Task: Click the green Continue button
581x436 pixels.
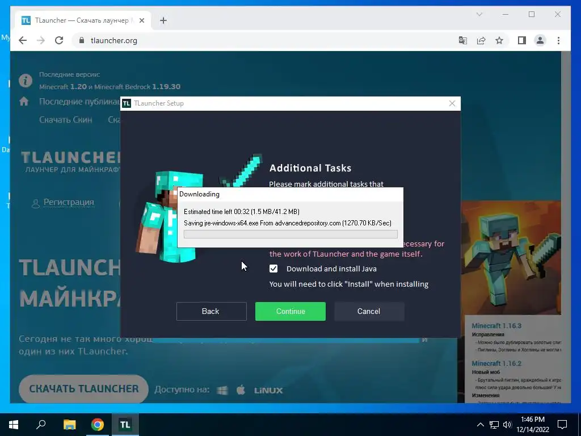Action: coord(290,311)
